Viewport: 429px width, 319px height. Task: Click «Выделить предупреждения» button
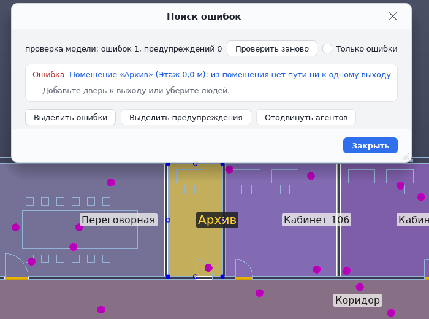[186, 117]
